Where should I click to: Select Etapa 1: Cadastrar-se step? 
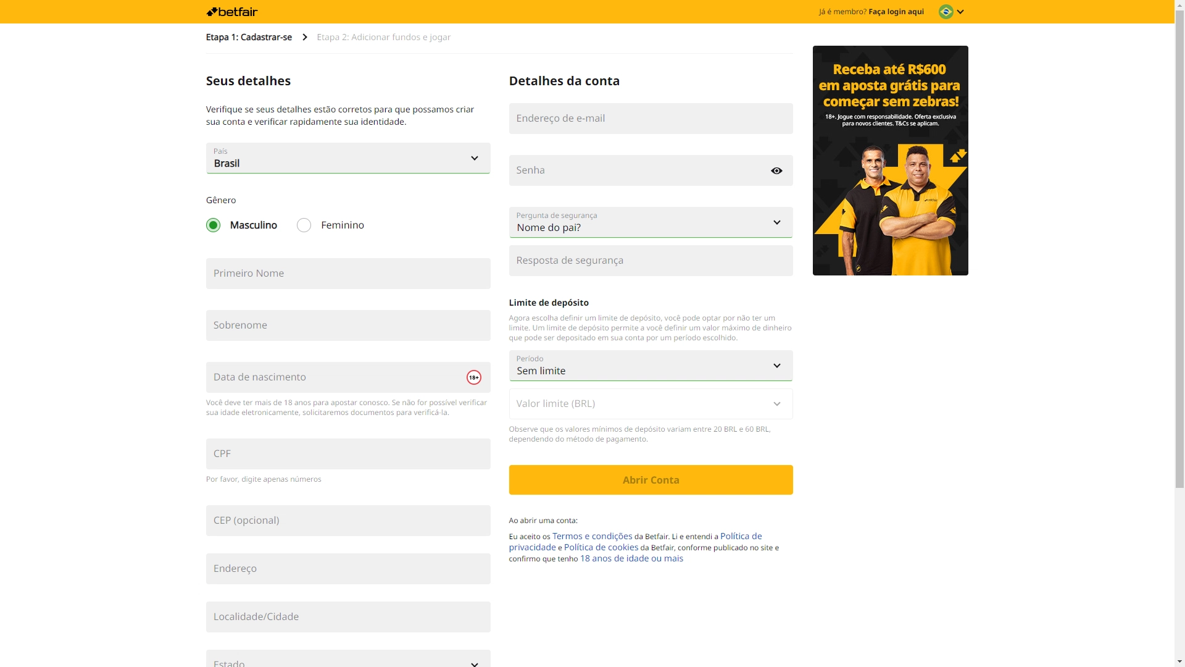pos(249,37)
